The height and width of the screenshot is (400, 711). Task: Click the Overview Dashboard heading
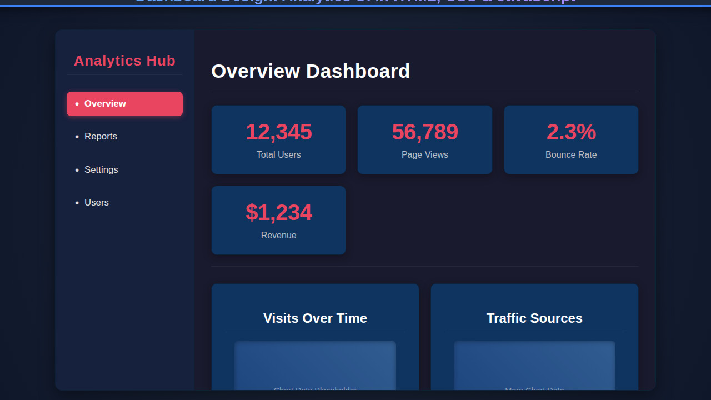tap(311, 71)
